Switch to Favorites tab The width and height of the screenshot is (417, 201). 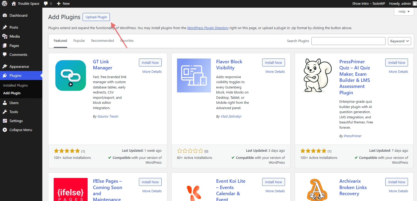click(127, 41)
